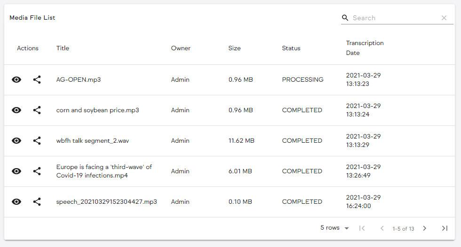This screenshot has width=461, height=247.
Task: Select the AG-OPEN.mp3 title
Action: pos(78,79)
